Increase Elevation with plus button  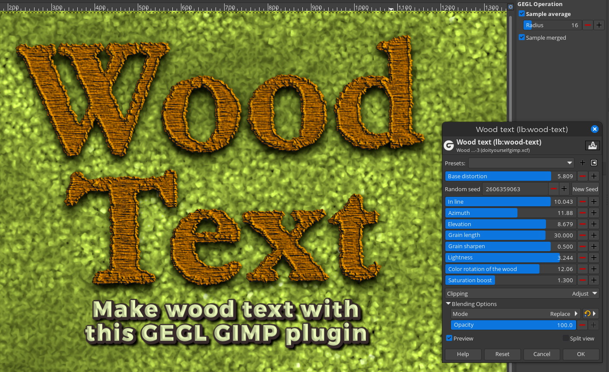coord(594,224)
